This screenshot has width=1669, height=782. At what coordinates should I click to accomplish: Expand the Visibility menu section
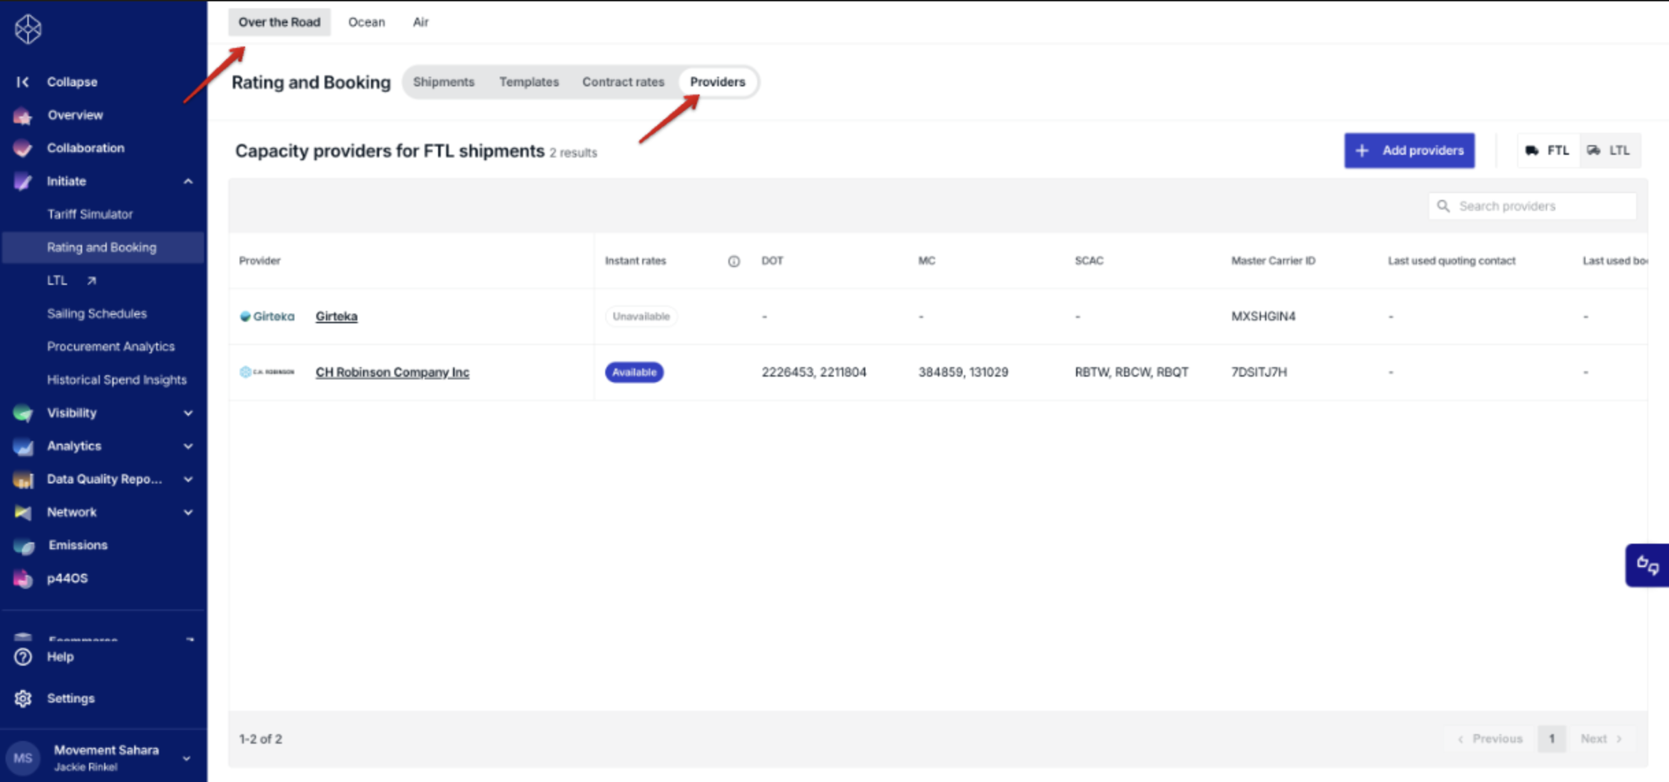tap(188, 413)
